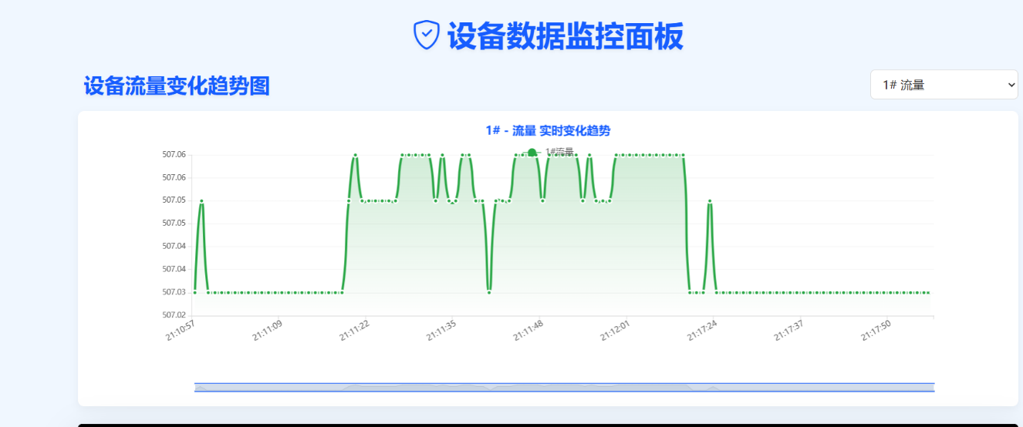This screenshot has width=1023, height=427.
Task: Click the 设备数据监控面板 page title
Action: click(565, 36)
